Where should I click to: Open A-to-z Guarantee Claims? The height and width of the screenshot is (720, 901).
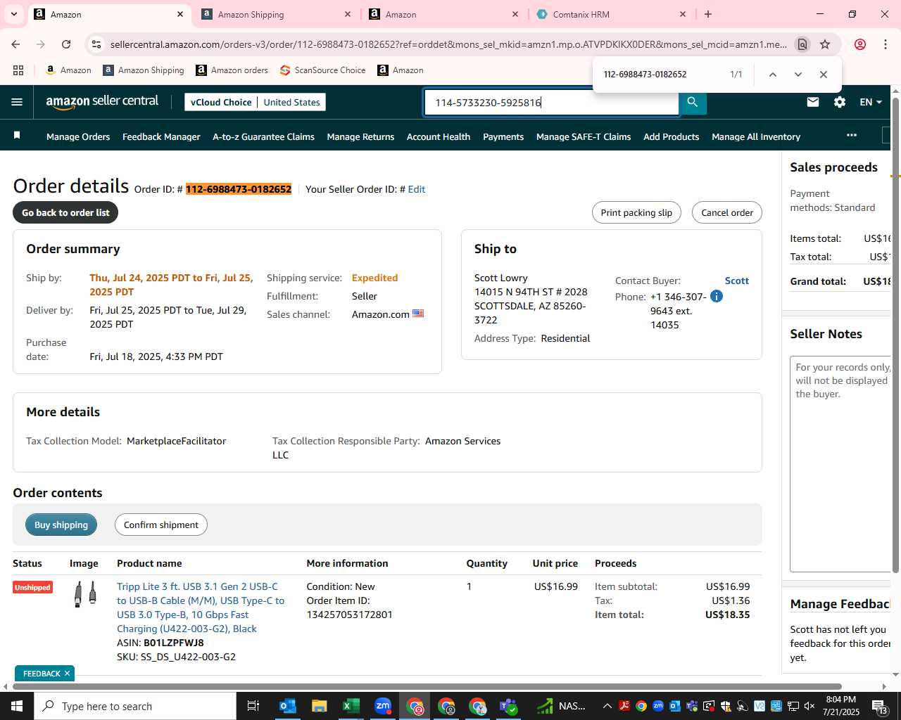tap(263, 136)
